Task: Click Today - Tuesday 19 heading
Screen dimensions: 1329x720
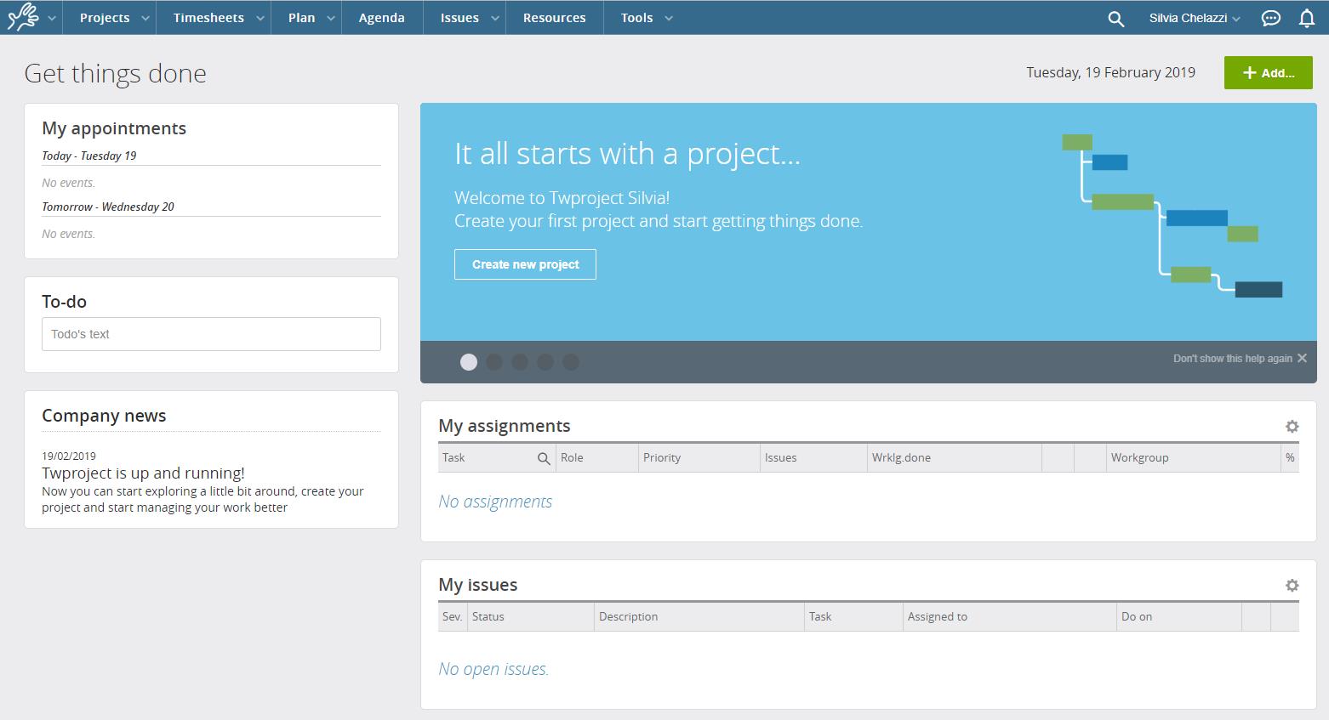Action: pos(89,156)
